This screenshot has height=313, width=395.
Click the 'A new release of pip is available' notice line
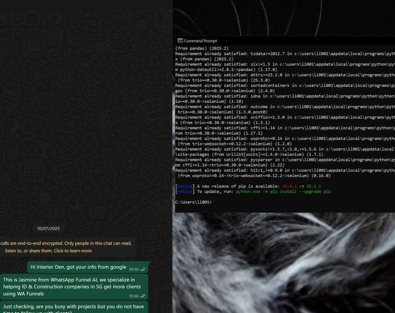coord(248,187)
